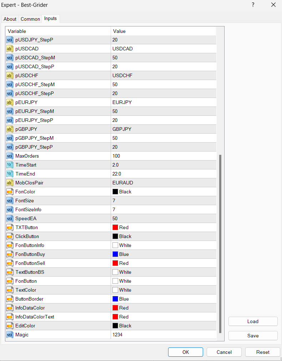The image size is (282, 361).
Task: Click the color icon beside FonColor
Action: click(10, 192)
